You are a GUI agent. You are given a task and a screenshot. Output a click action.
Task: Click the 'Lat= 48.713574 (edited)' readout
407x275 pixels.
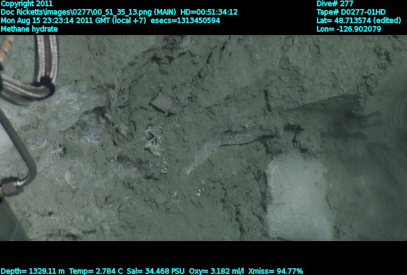tap(359, 20)
